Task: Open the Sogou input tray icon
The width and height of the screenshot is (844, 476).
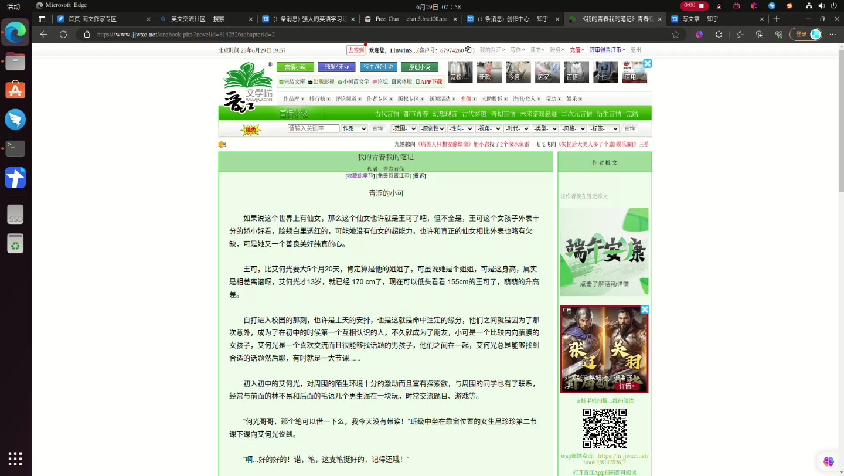Action: click(x=789, y=6)
